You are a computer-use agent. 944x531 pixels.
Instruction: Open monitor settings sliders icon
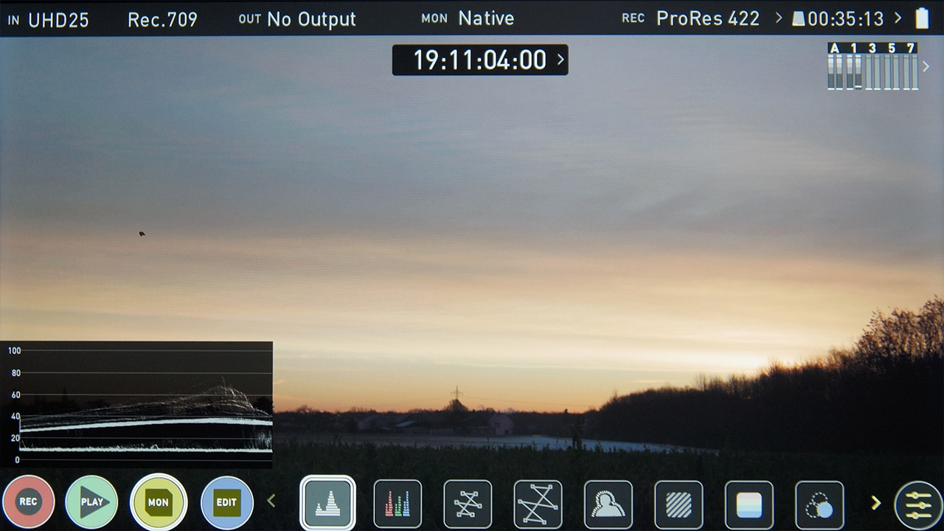point(917,505)
